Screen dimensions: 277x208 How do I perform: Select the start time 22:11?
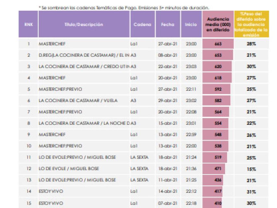(191, 89)
